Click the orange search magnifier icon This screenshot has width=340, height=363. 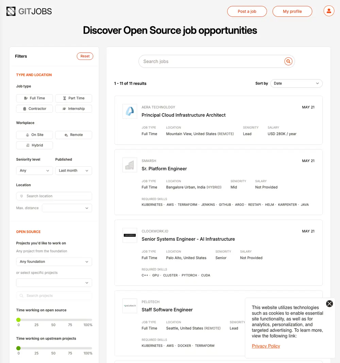tap(288, 61)
